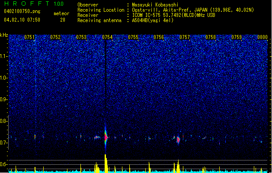The image size is (272, 173).
Task: Click the 0756 time marker
Action: pyautogui.click(x=159, y=37)
